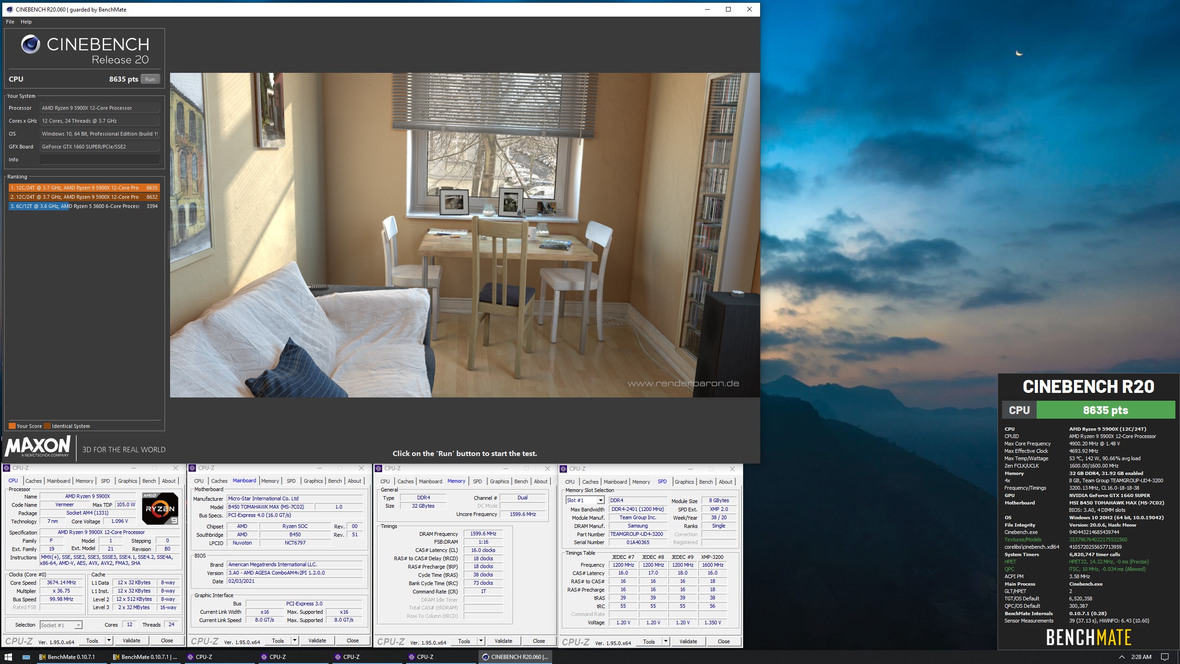Open Caches tab in the CPU-tab CPU-Z window

click(33, 481)
